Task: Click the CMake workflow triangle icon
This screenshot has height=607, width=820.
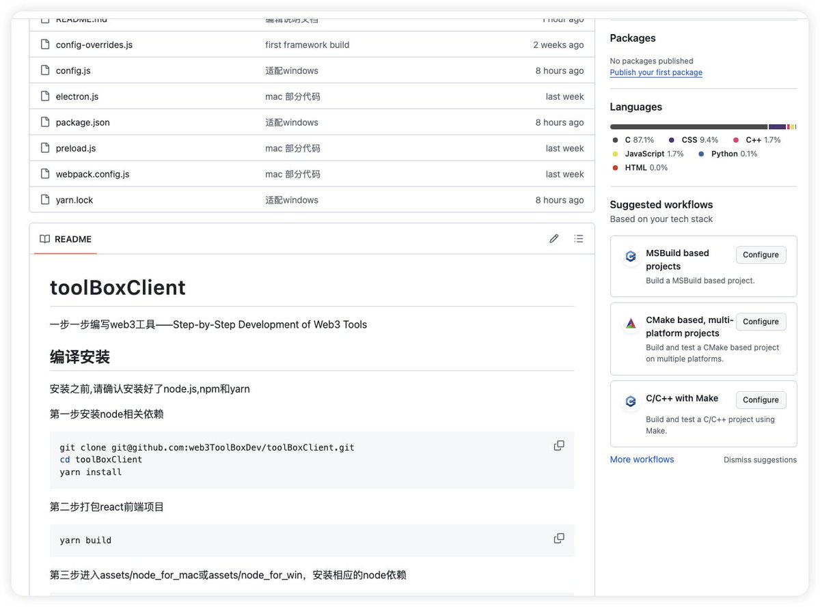Action: coord(630,323)
